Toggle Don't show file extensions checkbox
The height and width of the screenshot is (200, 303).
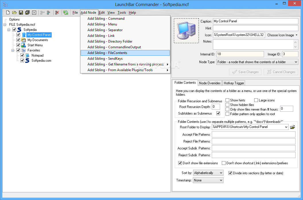click(180, 163)
